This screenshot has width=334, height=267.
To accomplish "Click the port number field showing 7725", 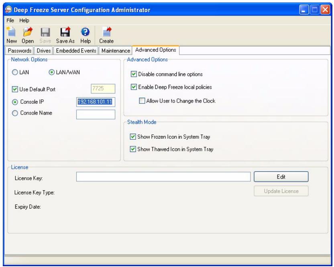I will click(103, 88).
